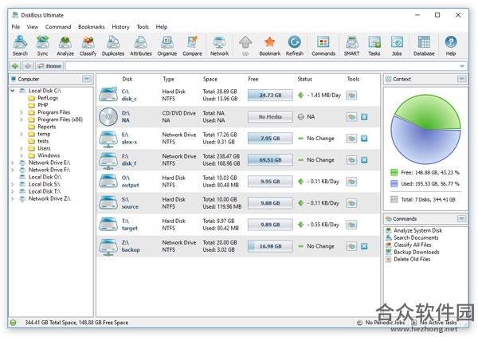Click the back navigation arrow
Viewport: 478px width, 337px height.
coord(15,66)
